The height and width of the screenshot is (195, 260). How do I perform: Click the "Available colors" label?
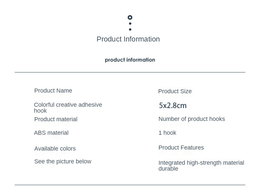click(x=55, y=149)
